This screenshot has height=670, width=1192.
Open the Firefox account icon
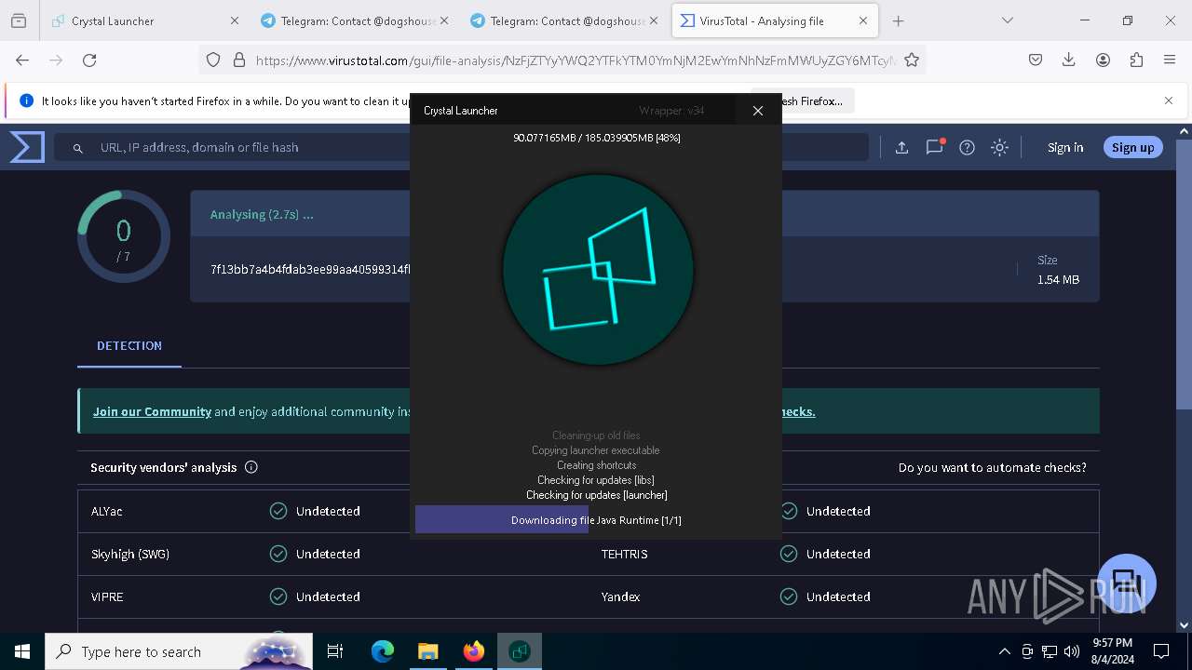(1103, 60)
